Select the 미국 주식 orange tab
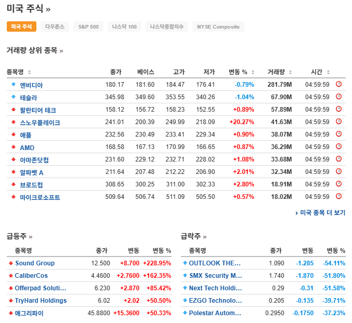Viewport: 352px width, 323px height. [21, 26]
